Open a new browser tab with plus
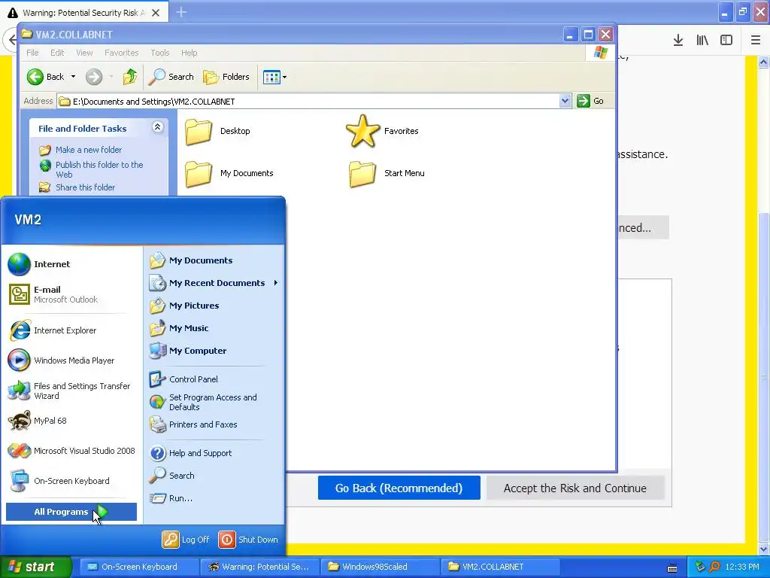770x578 pixels. (181, 12)
